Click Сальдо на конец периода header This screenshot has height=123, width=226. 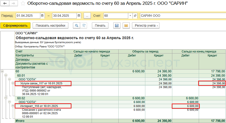199,51
